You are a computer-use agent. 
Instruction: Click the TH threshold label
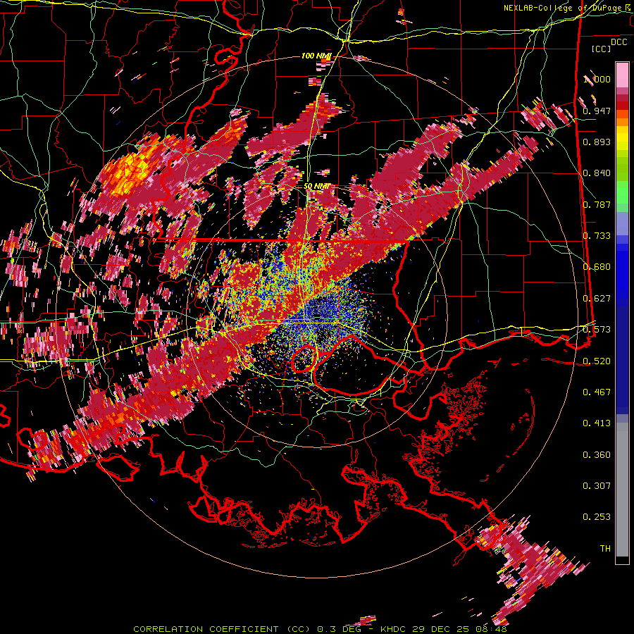pyautogui.click(x=605, y=548)
